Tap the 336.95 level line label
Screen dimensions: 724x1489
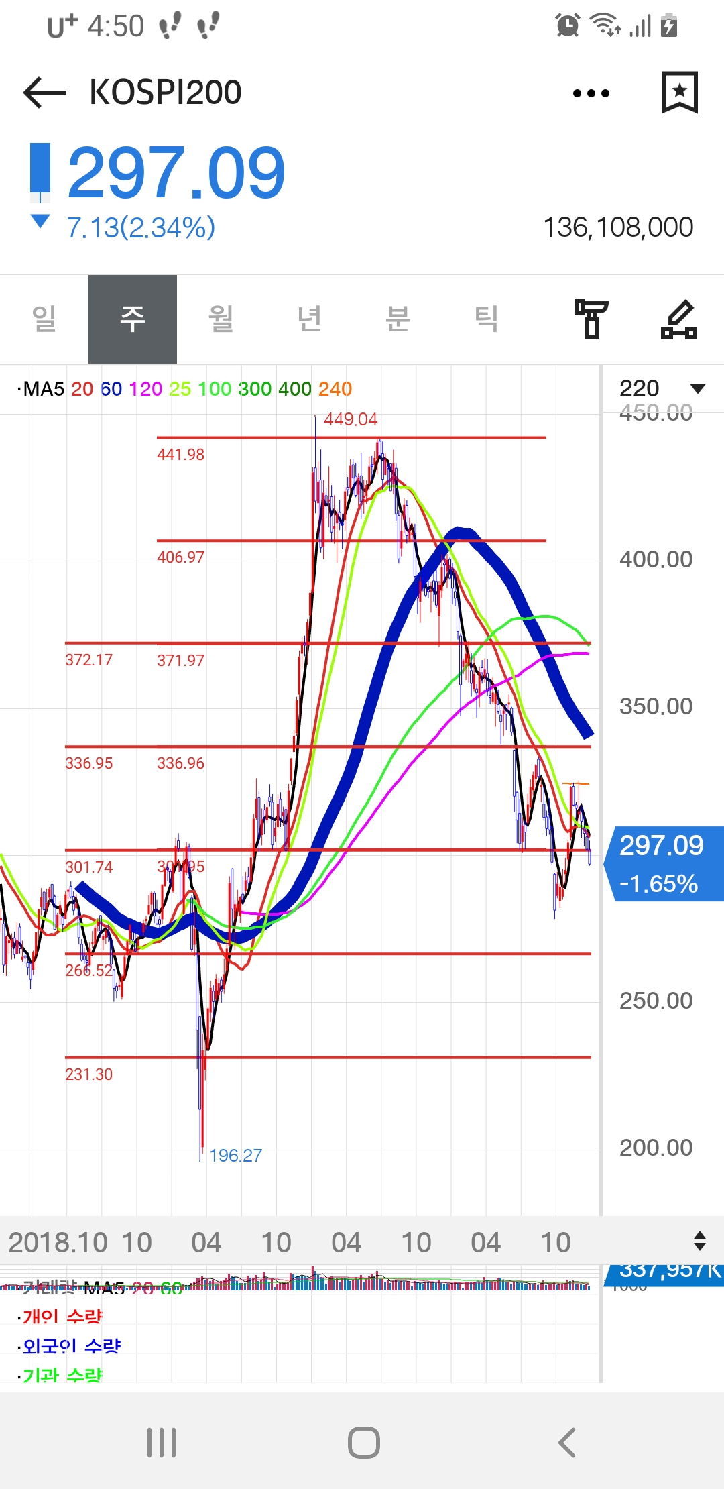[88, 763]
